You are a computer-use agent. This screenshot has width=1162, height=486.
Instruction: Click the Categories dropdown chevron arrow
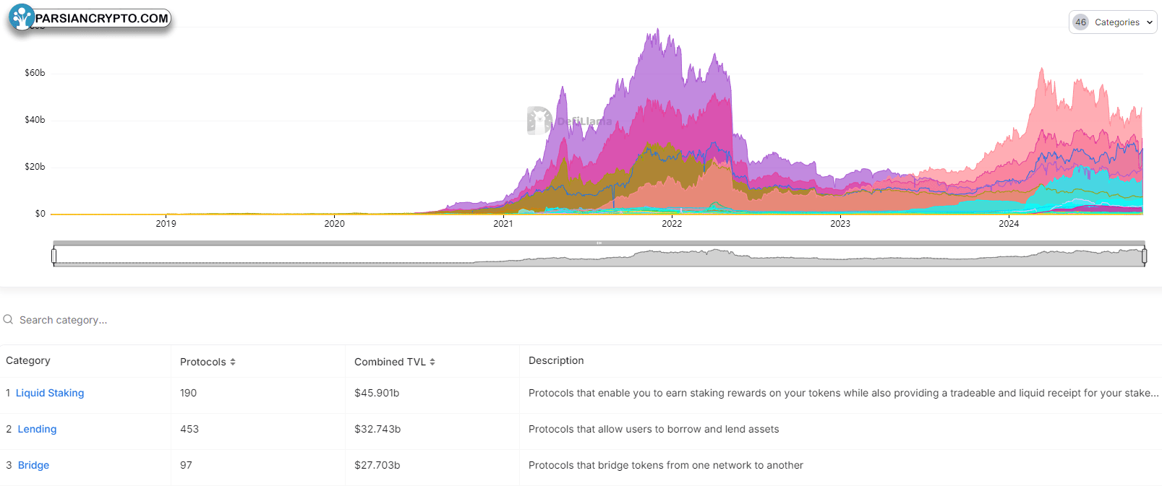click(1149, 22)
